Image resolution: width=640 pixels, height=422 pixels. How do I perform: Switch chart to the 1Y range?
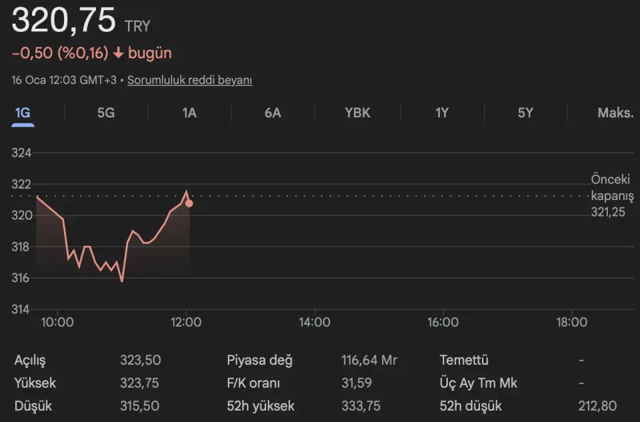(442, 113)
